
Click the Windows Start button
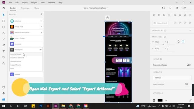tap(4, 106)
